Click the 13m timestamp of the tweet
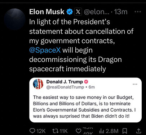Screen dimensions: 146x135 click(120, 12)
